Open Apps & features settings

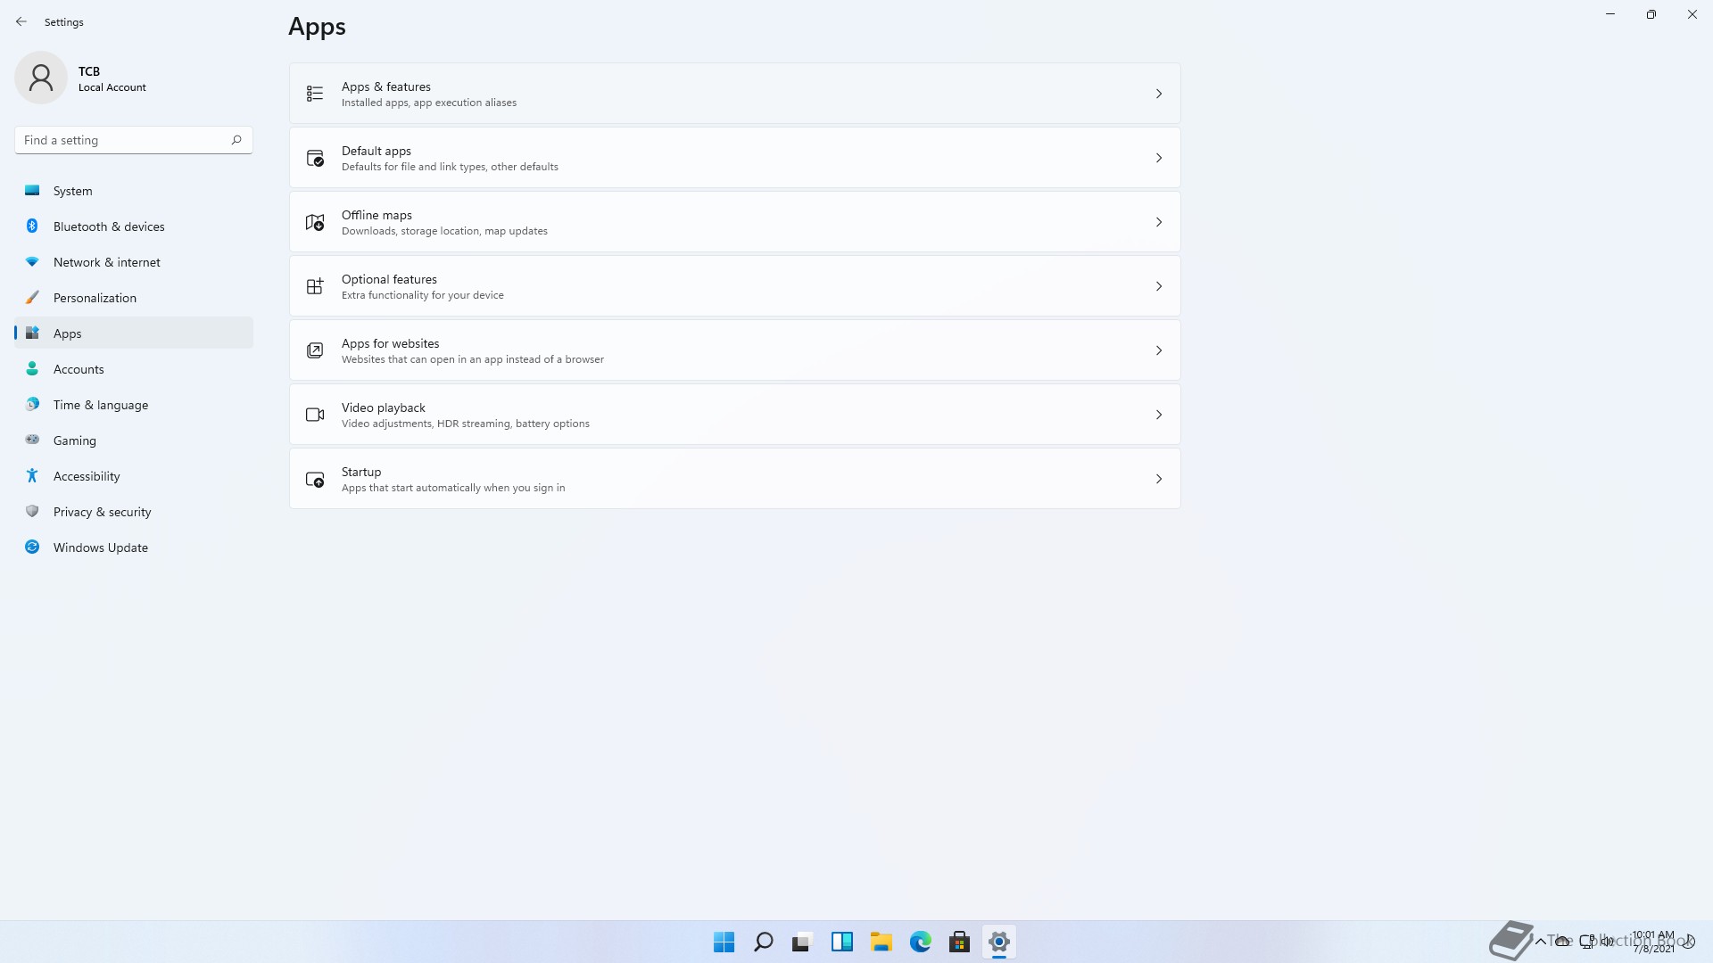click(734, 94)
